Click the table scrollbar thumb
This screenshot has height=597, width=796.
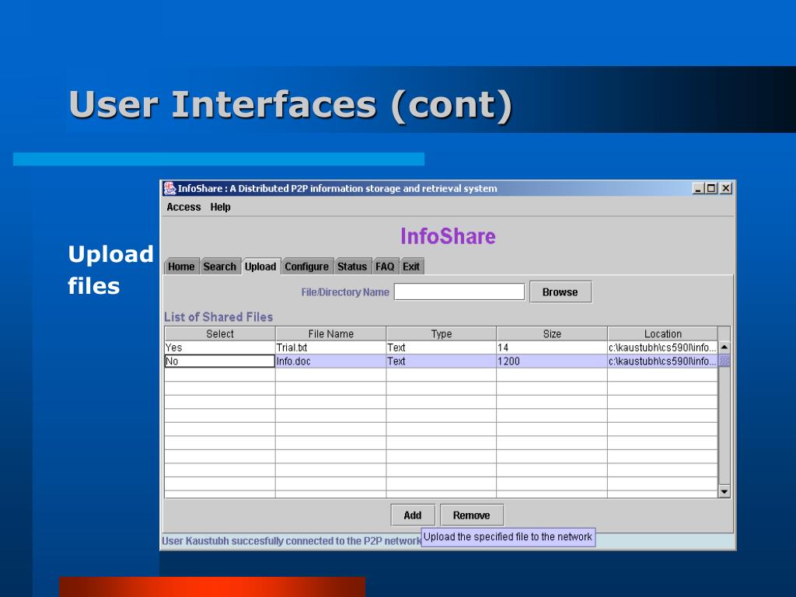pyautogui.click(x=724, y=361)
